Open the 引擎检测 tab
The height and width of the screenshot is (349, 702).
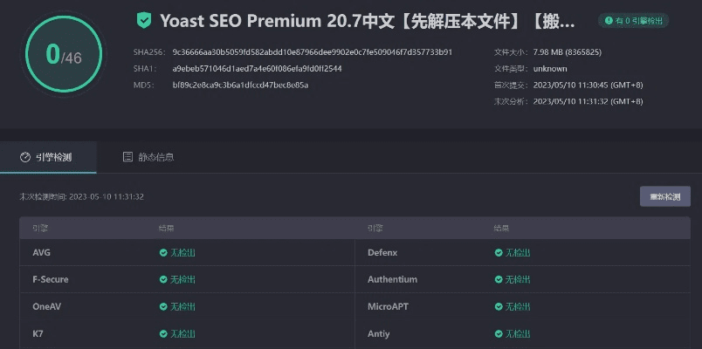pyautogui.click(x=46, y=157)
